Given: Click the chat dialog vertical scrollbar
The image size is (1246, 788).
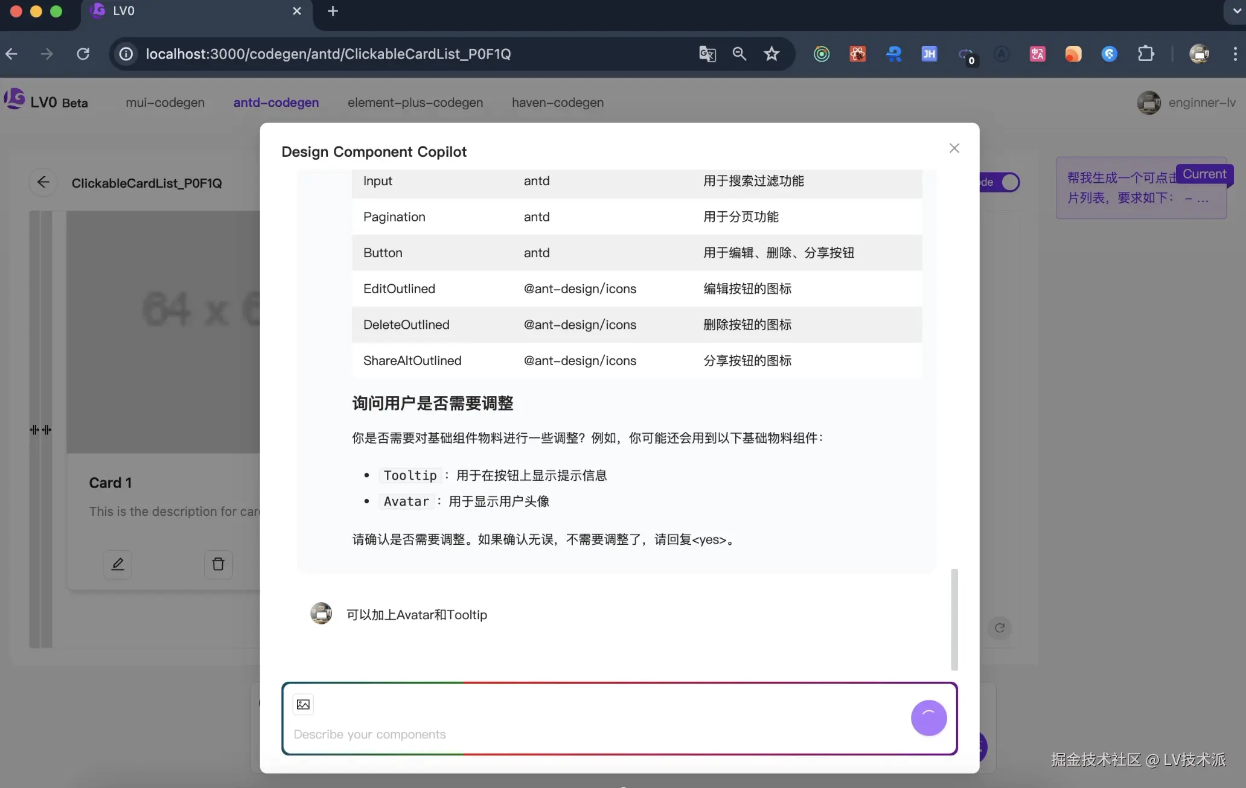Looking at the screenshot, I should point(954,618).
